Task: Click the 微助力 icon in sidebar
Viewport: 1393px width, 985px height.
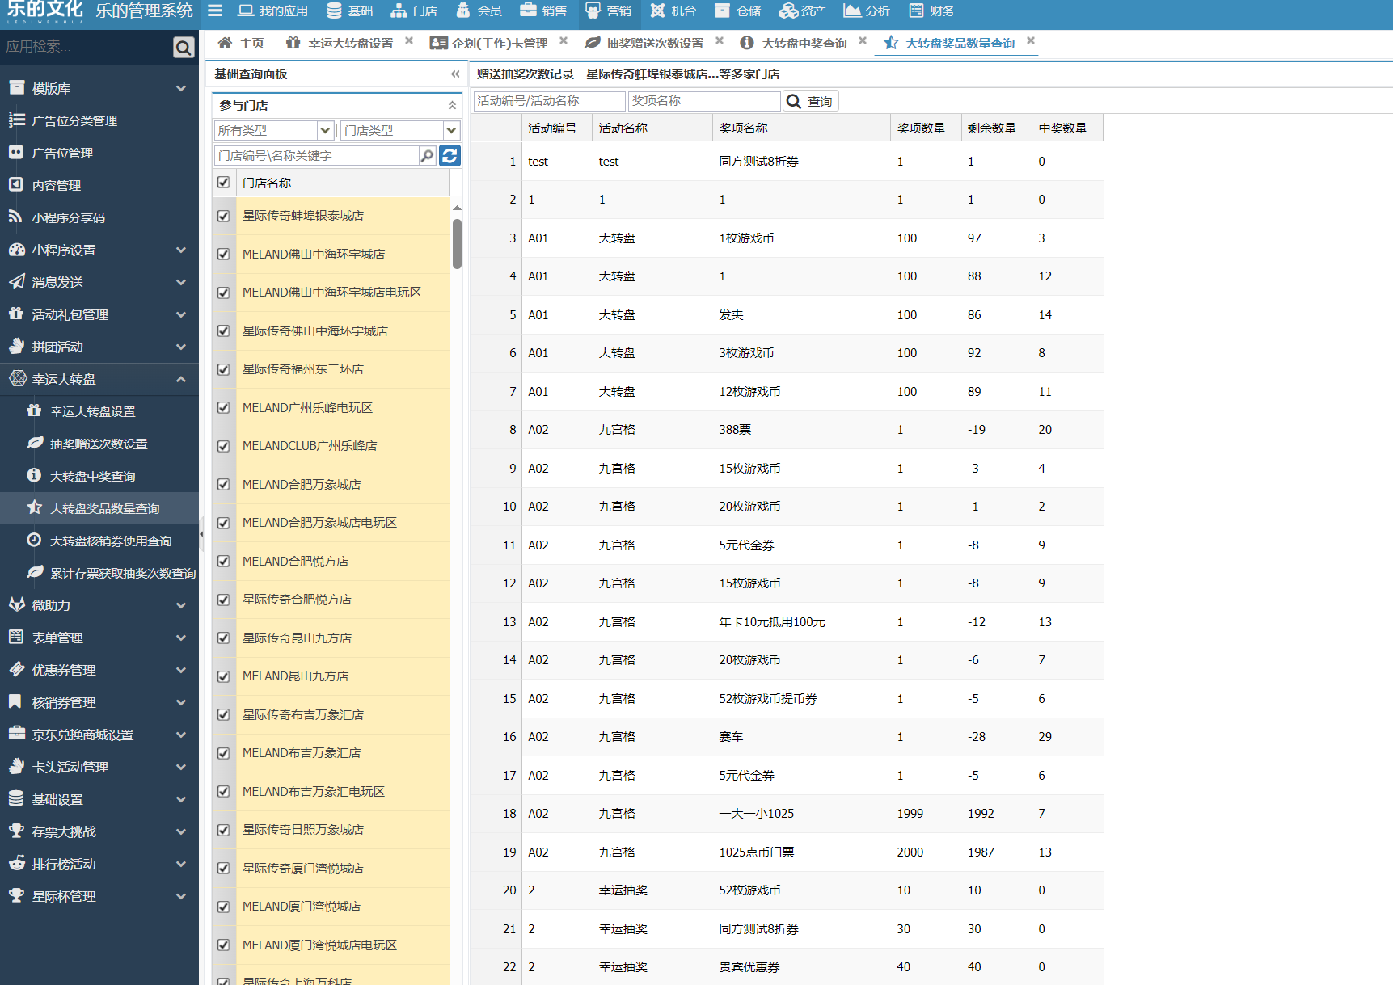Action: (16, 604)
